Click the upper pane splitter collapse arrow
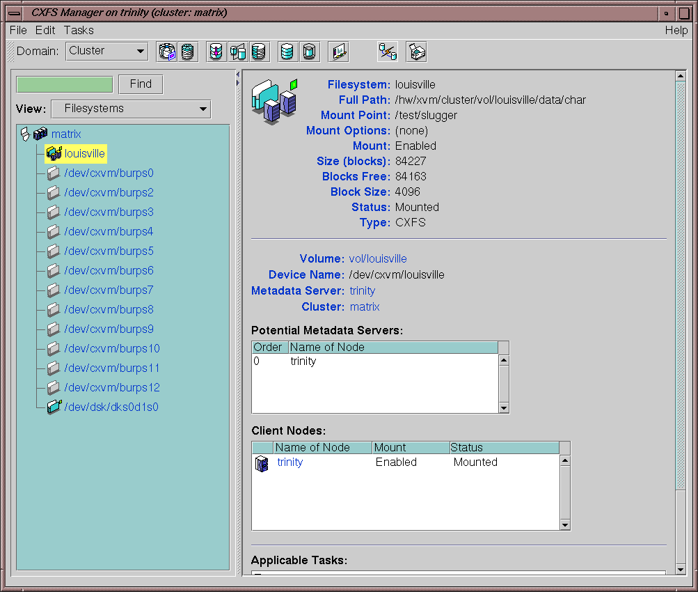698x592 pixels. point(238,74)
